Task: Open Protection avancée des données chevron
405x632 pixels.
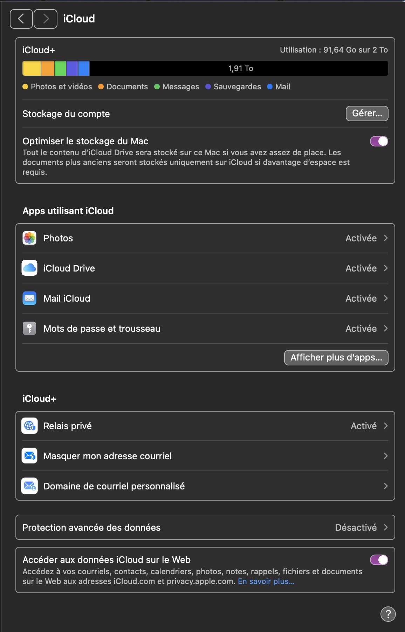Action: coord(386,528)
